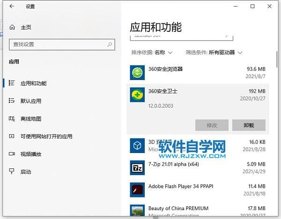
Task: Click the 360安全卫士 shield icon
Action: click(x=137, y=95)
